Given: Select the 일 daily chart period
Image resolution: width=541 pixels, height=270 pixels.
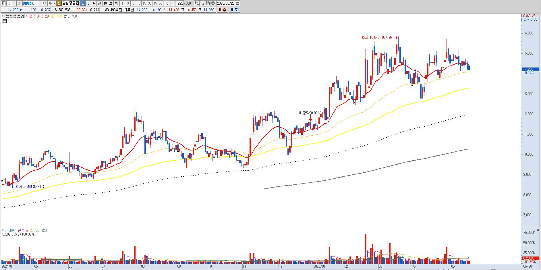Looking at the screenshot, I should tap(83, 3).
